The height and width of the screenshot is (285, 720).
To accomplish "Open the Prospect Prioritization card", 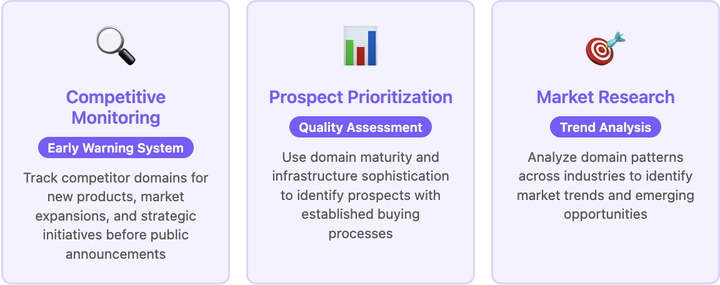I will point(361,142).
